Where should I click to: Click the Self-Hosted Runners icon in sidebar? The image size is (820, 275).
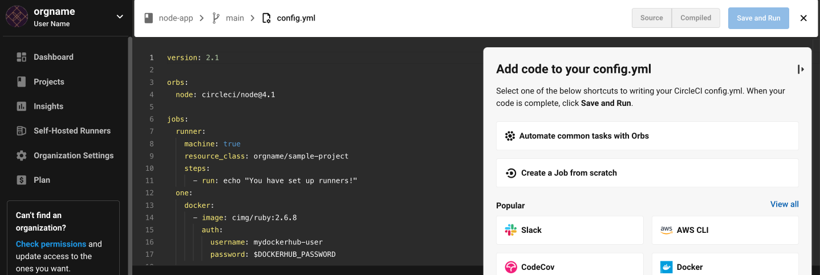[x=22, y=130]
